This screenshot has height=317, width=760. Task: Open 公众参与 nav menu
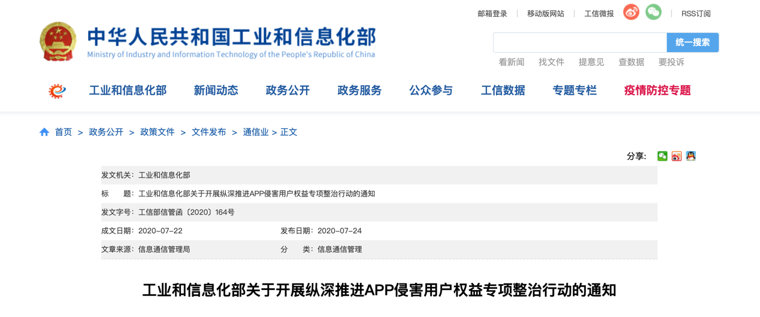pyautogui.click(x=431, y=90)
